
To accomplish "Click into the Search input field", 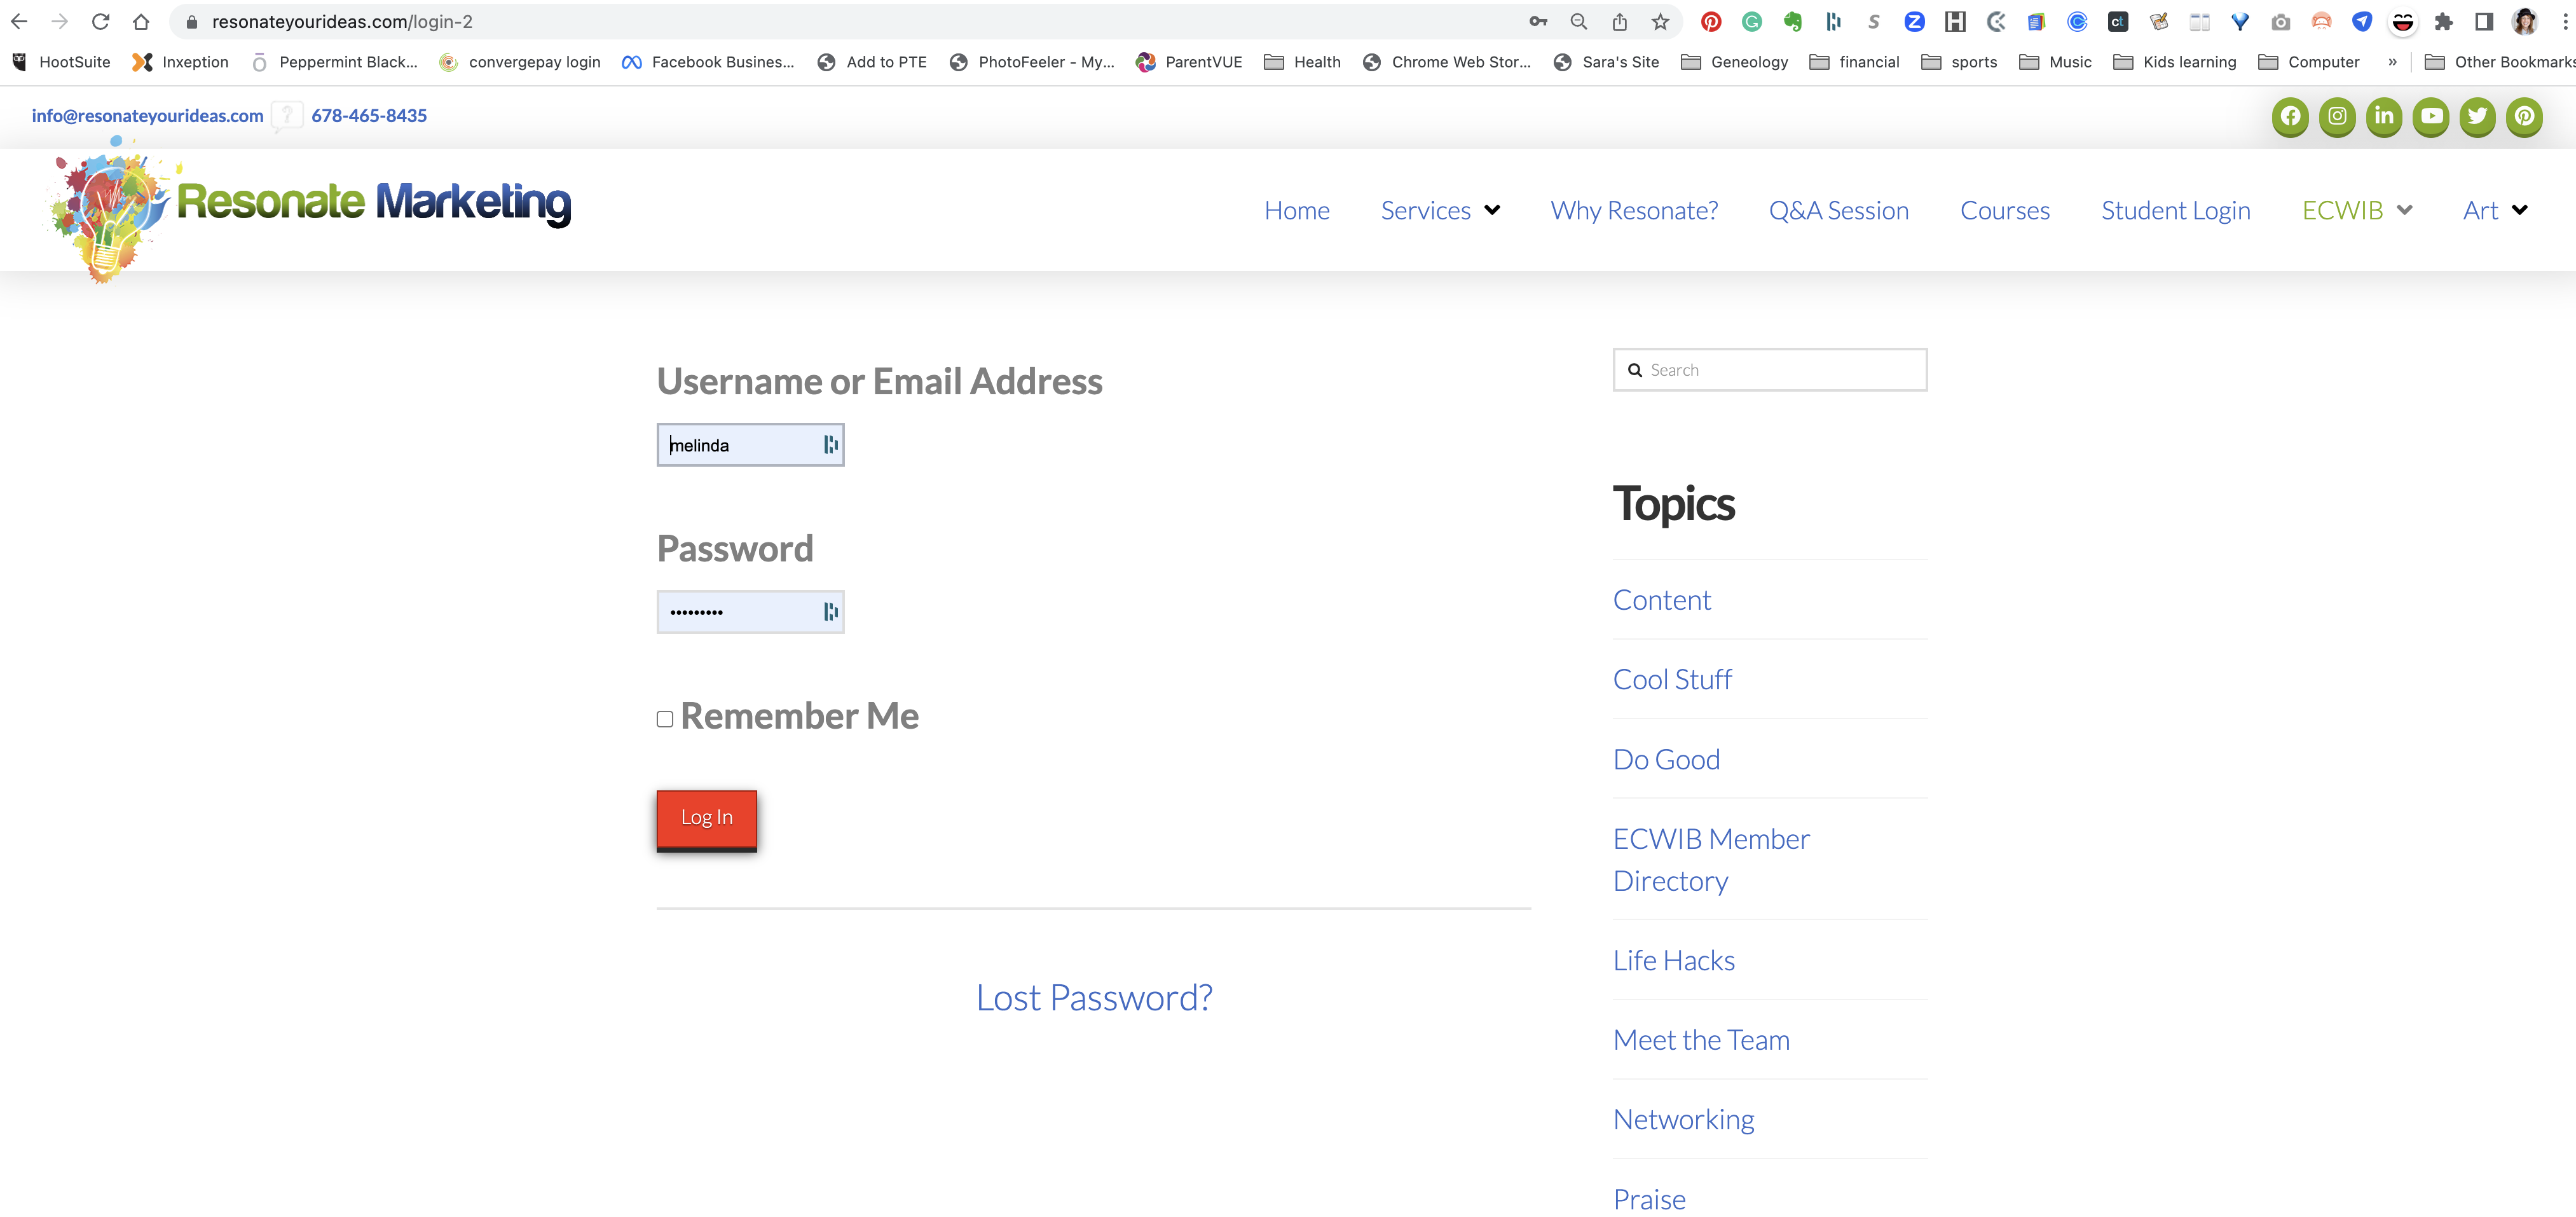I will [1780, 370].
